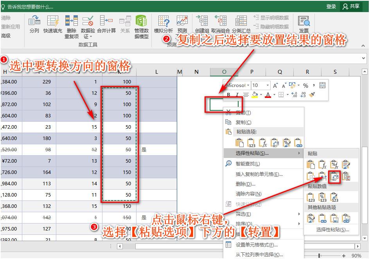This screenshot has height=259, width=370.
Task: Click the 显示明细数据 show detail button
Action: [x=271, y=18]
